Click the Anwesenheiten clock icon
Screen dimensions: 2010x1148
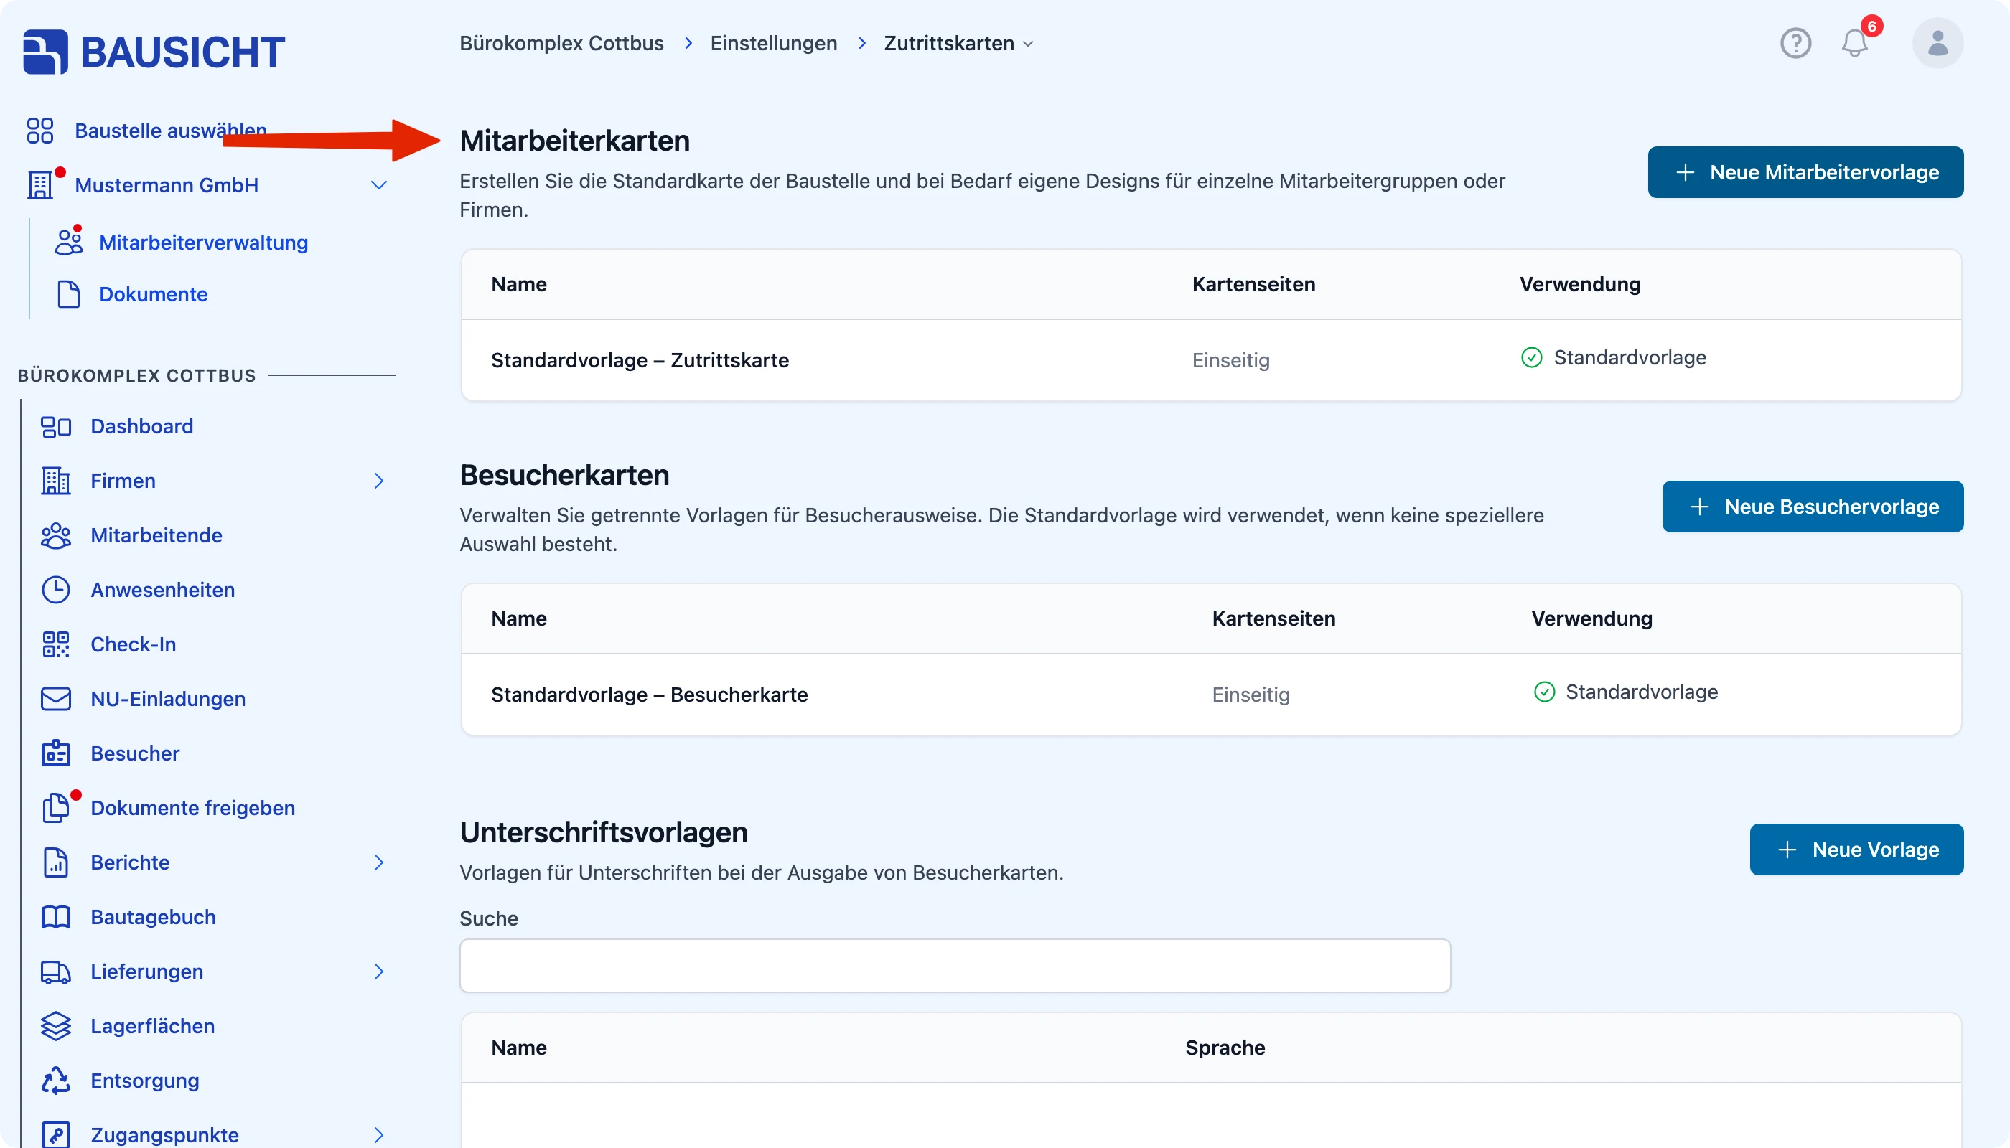(x=55, y=590)
